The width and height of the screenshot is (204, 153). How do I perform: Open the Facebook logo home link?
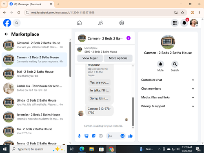[x=7, y=23]
